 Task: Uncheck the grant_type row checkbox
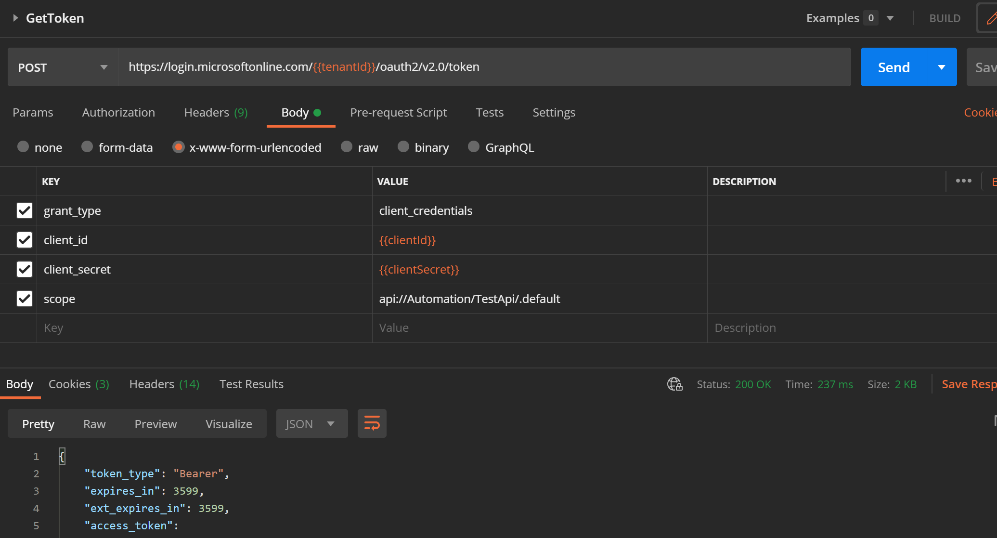25,210
